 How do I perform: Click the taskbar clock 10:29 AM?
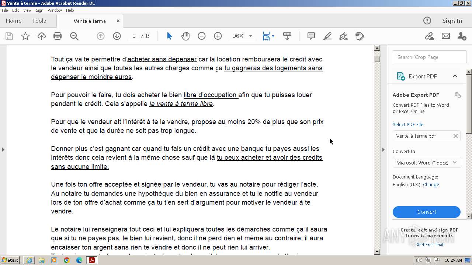(453, 260)
